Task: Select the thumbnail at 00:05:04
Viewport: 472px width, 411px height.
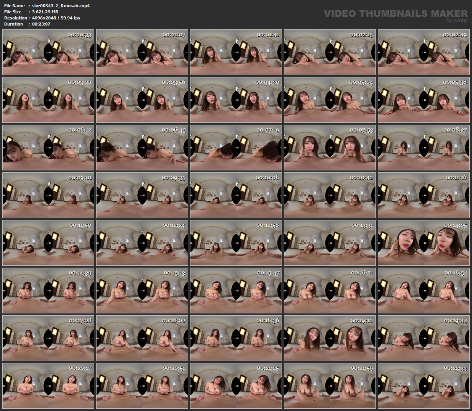Action: pos(330,100)
